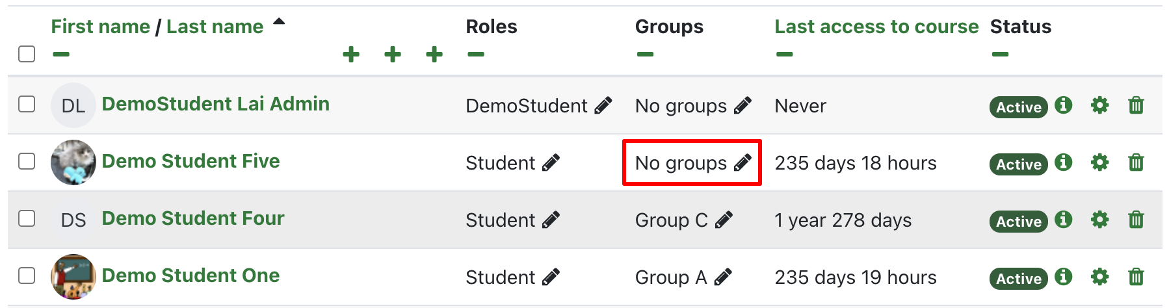Open gear settings for Demo Student Five

point(1099,162)
